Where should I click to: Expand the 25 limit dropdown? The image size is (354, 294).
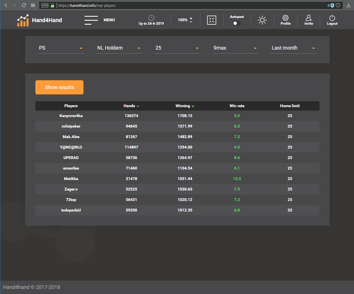point(178,48)
